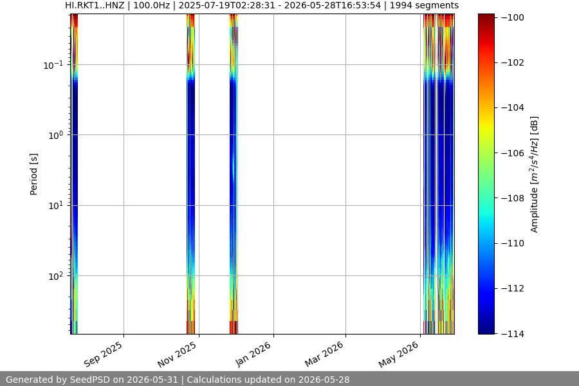Viewport: 579px width, 386px height.
Task: Click the spectrogram data band in early November 2025
Action: 190,174
